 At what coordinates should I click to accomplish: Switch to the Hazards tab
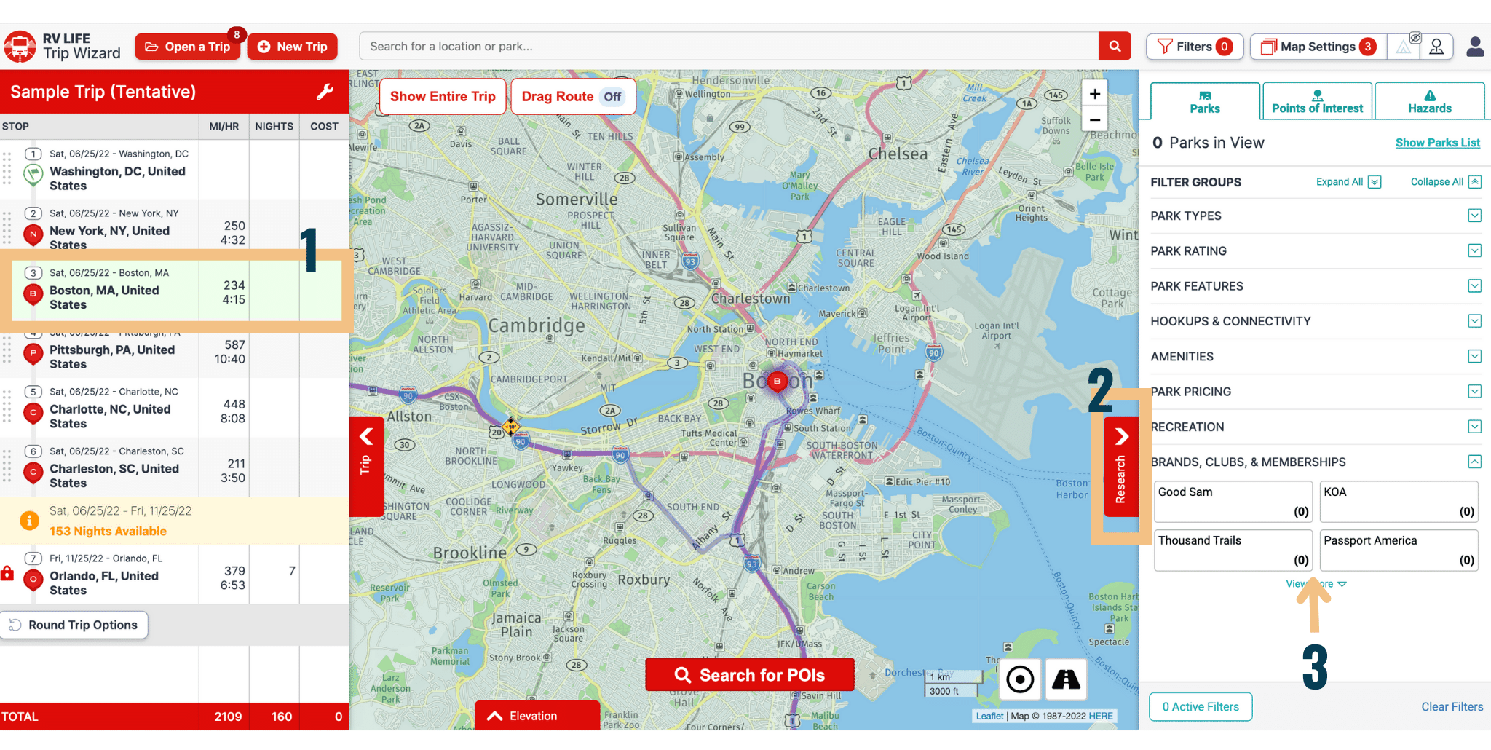1429,101
